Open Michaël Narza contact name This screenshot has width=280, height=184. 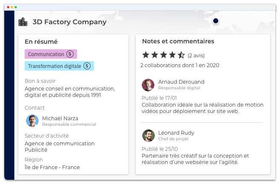pos(60,118)
